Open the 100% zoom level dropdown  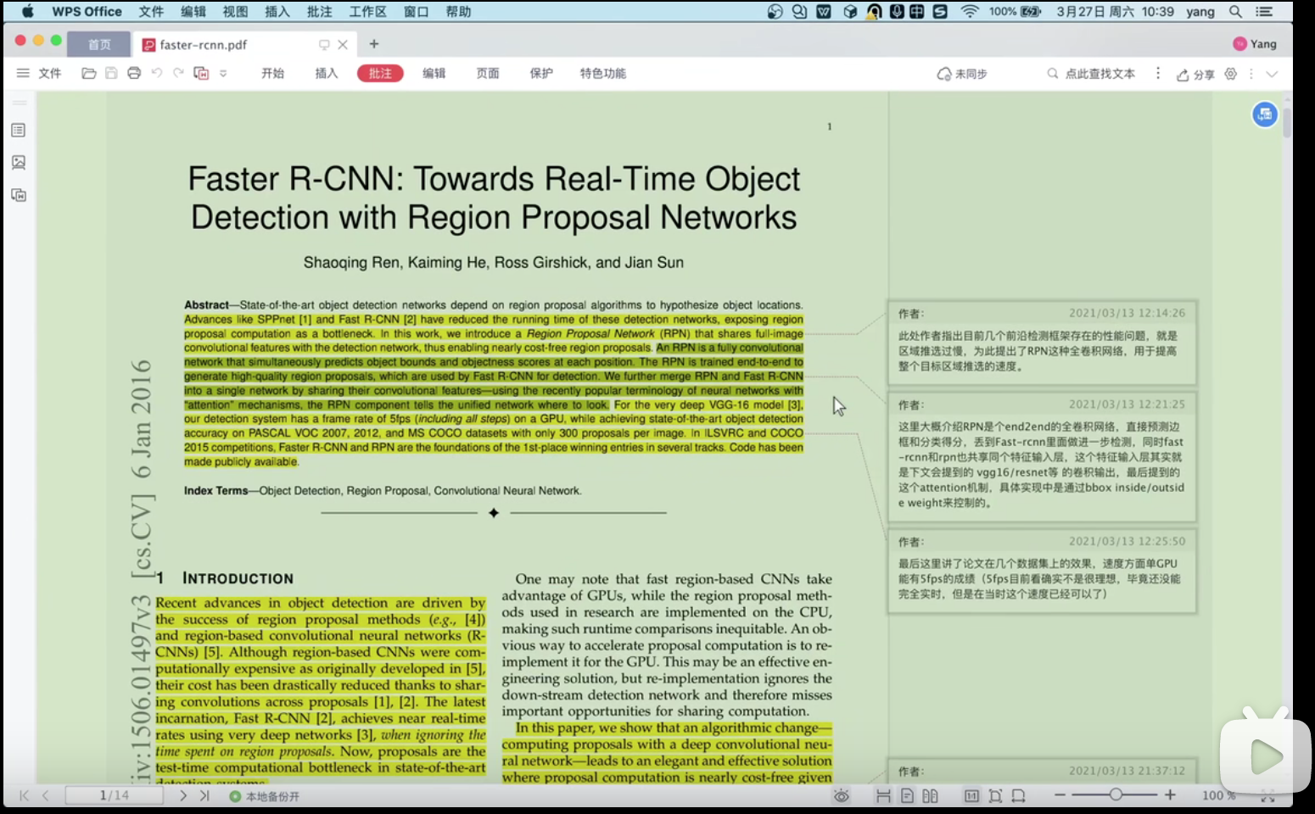[1218, 795]
